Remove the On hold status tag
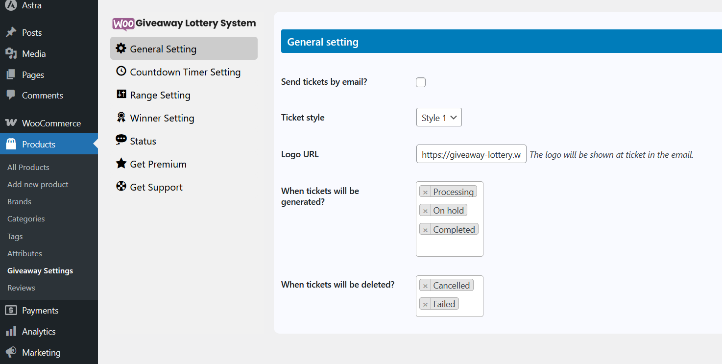The image size is (722, 364). 425,211
